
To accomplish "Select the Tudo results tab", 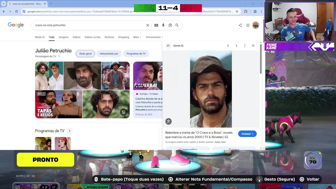I will pyautogui.click(x=51, y=37).
